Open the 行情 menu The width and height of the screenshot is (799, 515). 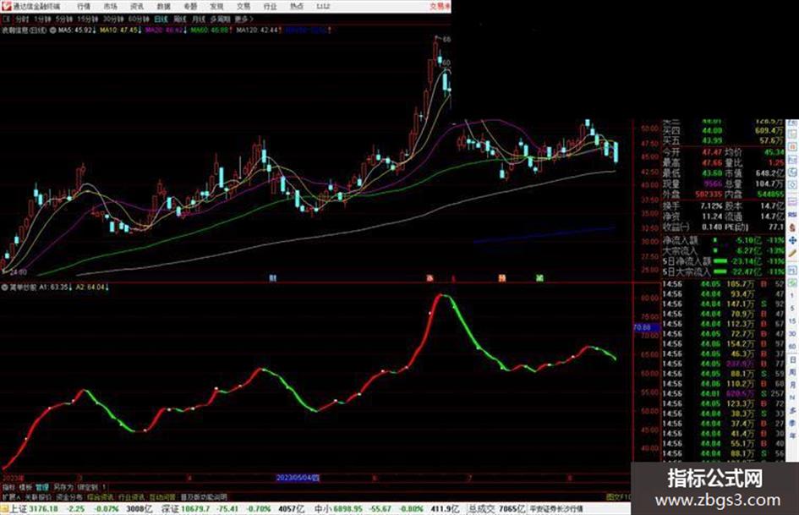click(x=84, y=7)
